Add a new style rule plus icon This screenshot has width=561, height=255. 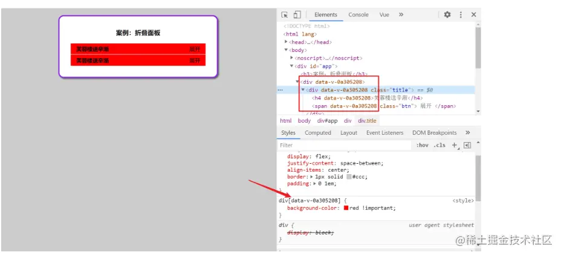[x=455, y=145]
